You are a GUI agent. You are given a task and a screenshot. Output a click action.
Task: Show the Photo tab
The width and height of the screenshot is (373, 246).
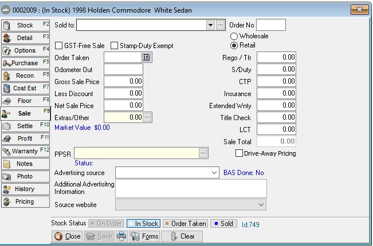25,176
